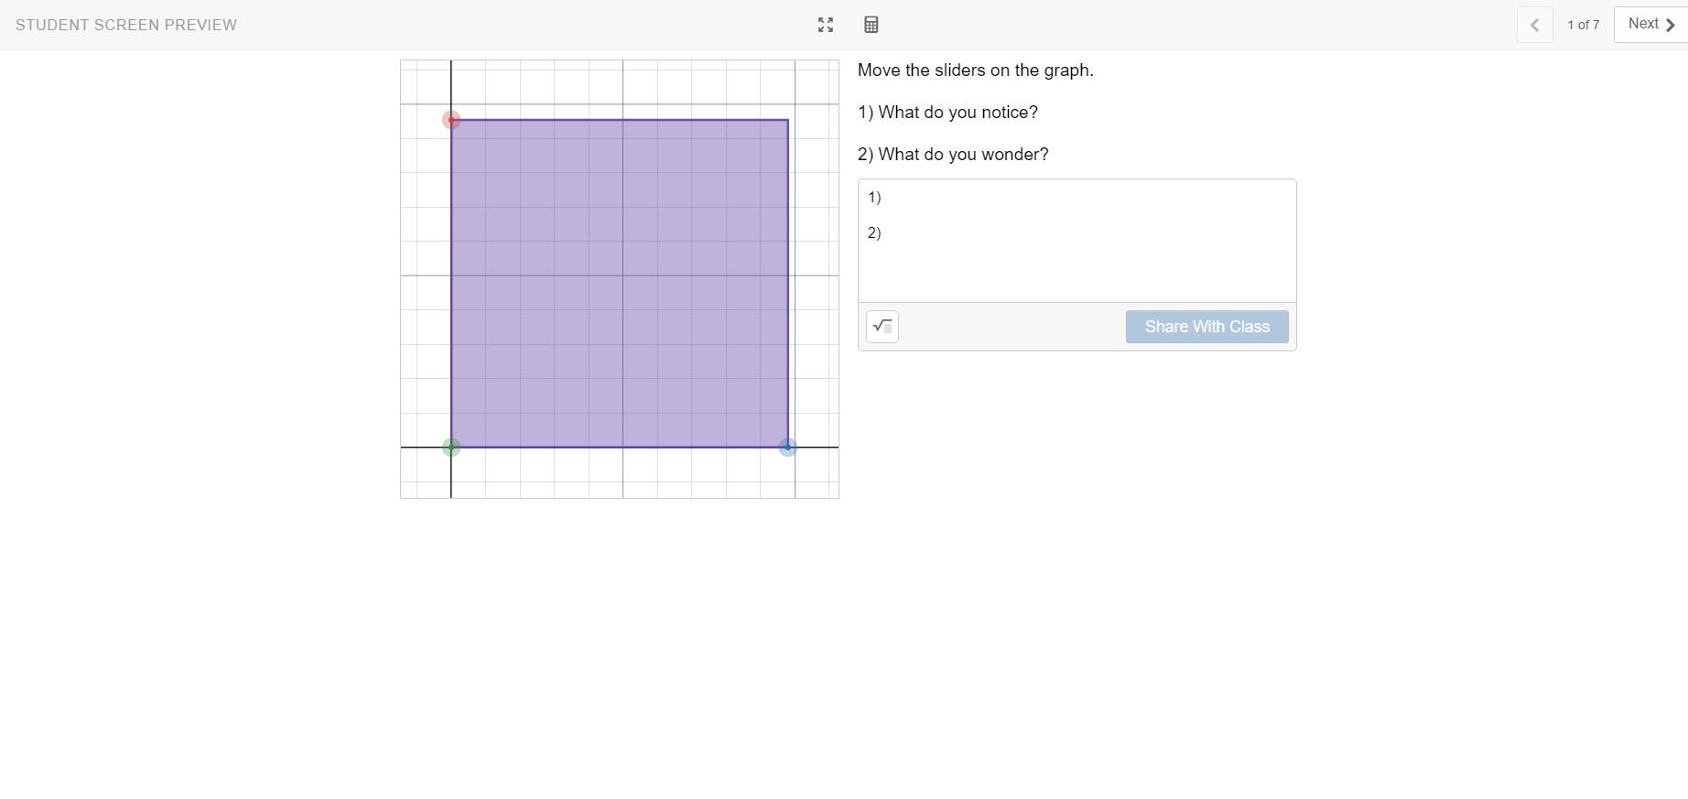Viewport: 1688px width, 799px height.
Task: Open fullscreen mode with the expand icon
Action: (x=826, y=25)
